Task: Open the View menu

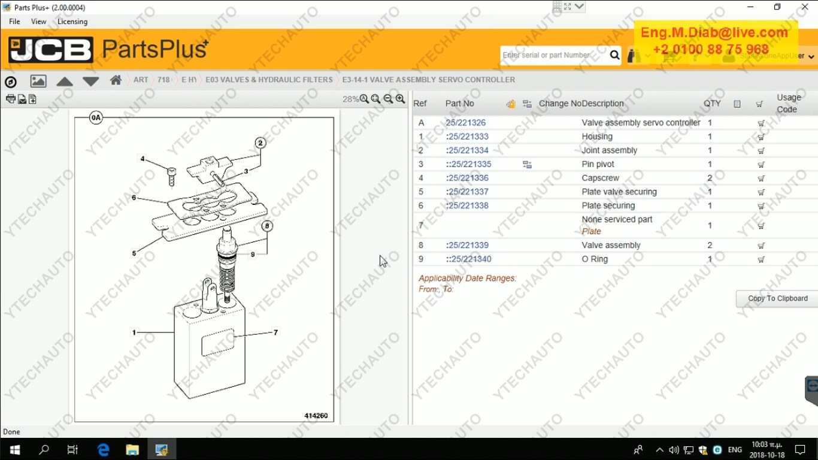Action: click(38, 22)
